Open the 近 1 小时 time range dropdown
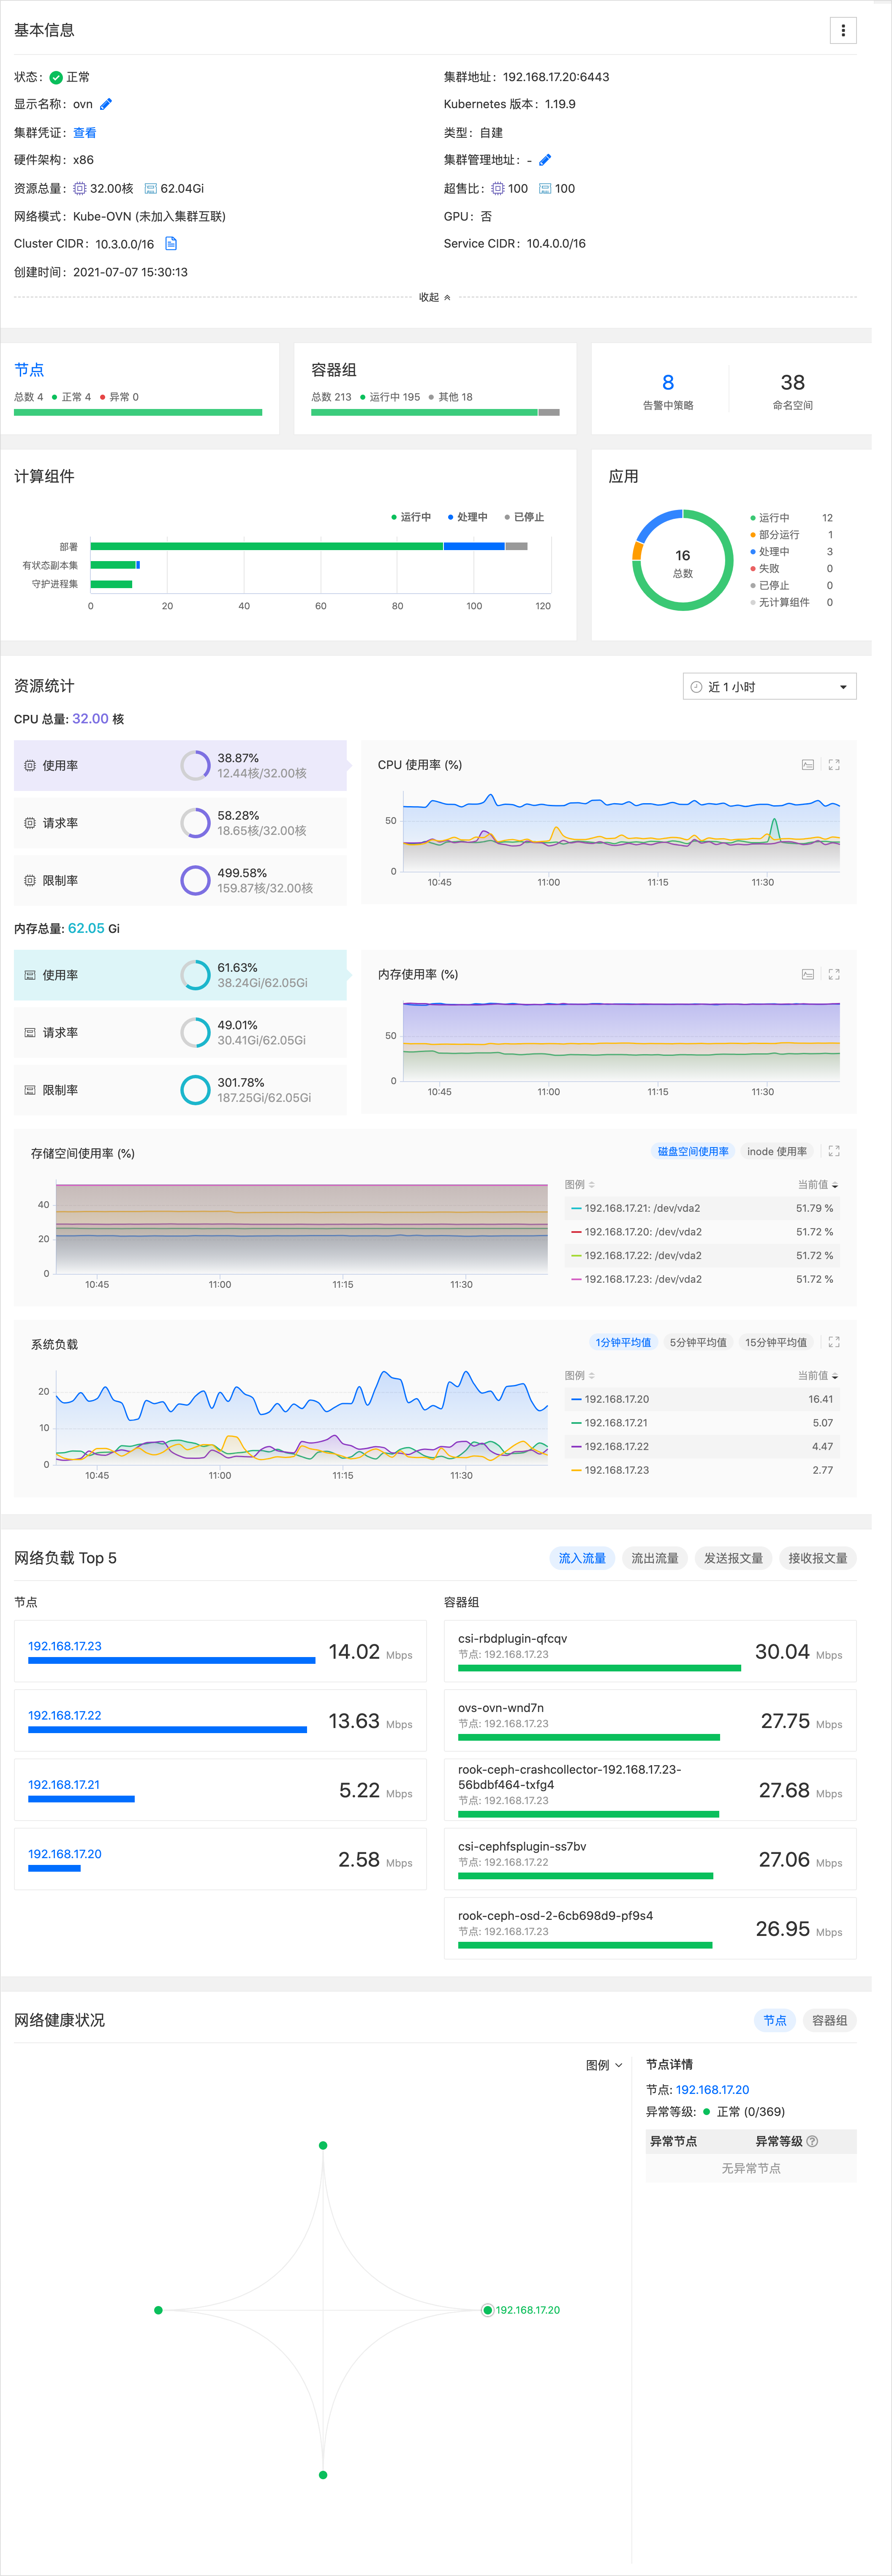Image resolution: width=892 pixels, height=2576 pixels. (769, 687)
